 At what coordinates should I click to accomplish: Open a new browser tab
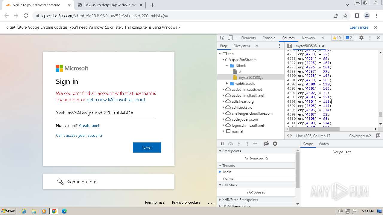click(152, 5)
